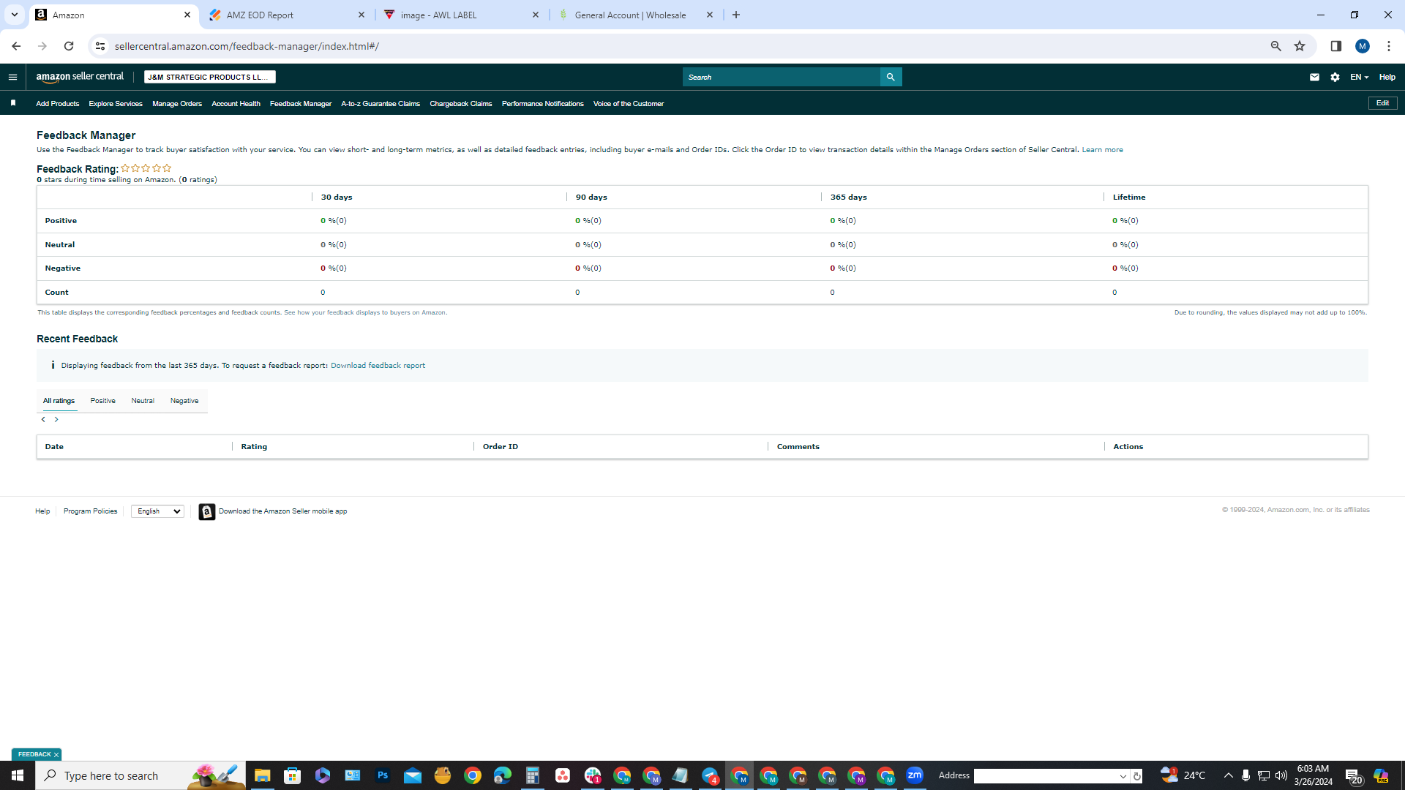Go to next feedback page arrow
Image resolution: width=1405 pixels, height=790 pixels.
tap(56, 419)
